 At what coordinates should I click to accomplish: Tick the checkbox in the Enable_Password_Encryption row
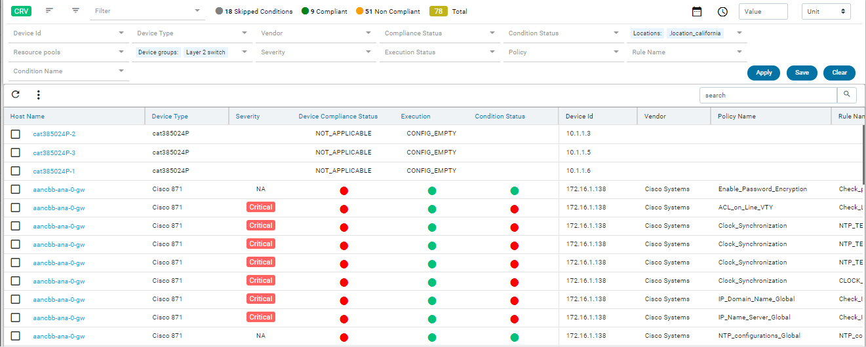16,189
